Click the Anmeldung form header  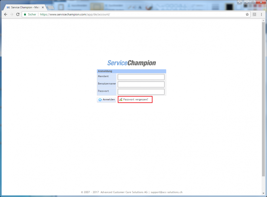(x=131, y=71)
